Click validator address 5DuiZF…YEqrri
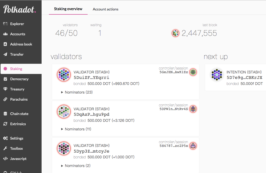Viewport: 266px width, 173px height. 92,78
